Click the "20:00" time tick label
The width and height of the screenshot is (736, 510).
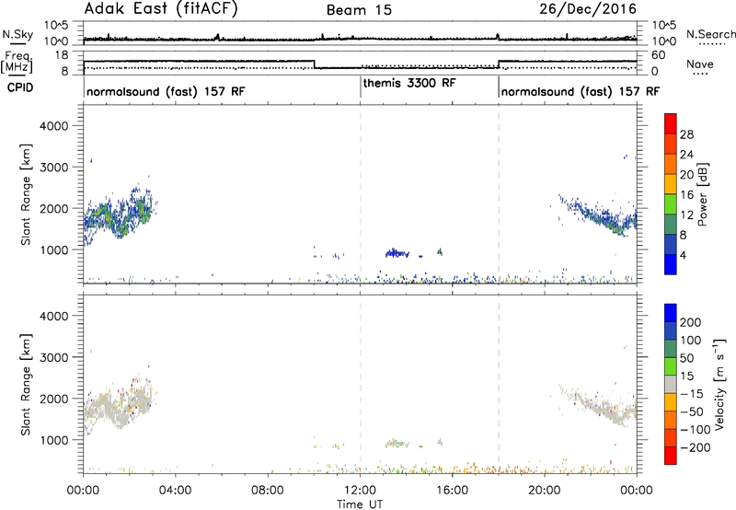pos(545,491)
